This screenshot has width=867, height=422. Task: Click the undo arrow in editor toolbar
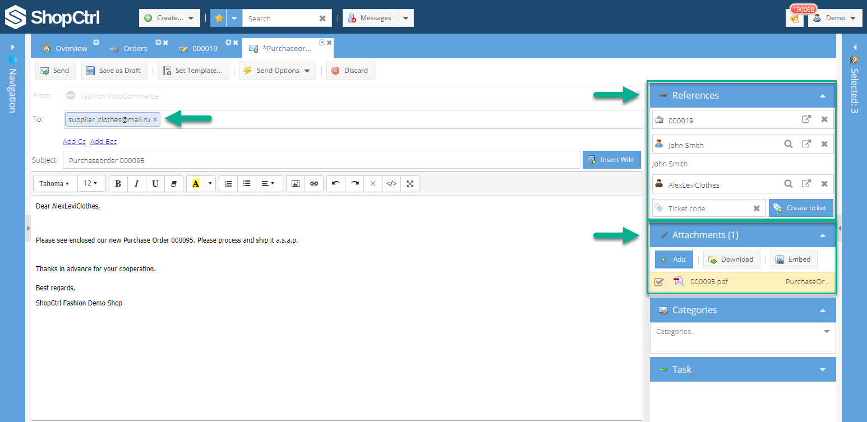[x=336, y=184]
